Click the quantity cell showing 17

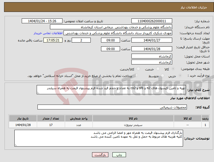[x=51, y=125]
